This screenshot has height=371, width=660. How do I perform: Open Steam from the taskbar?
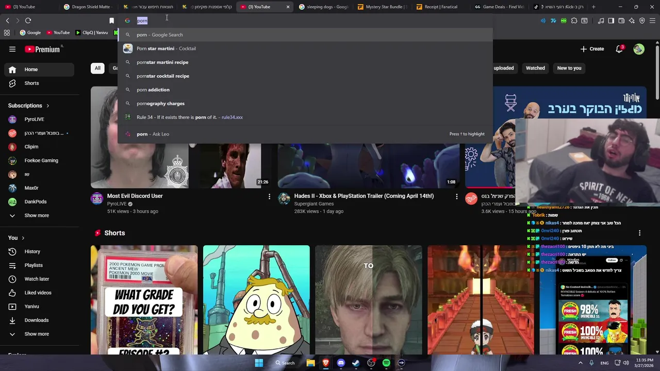(x=356, y=363)
